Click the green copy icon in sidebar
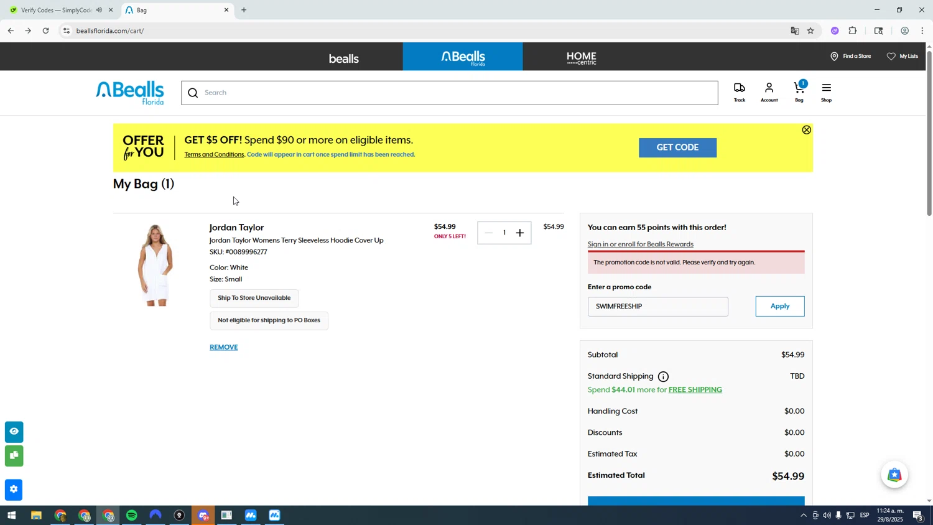The height and width of the screenshot is (525, 933). 14,456
